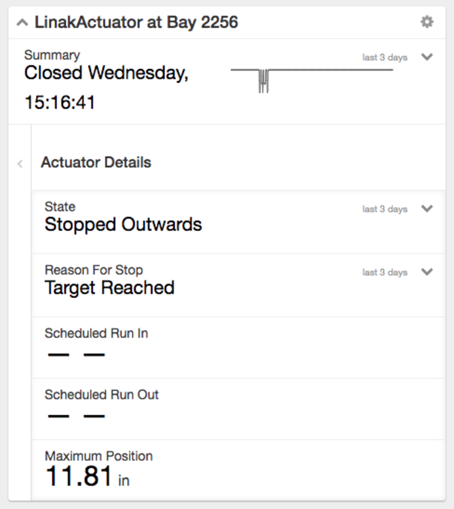Click the Scheduled Run Out label
The image size is (454, 509).
[x=101, y=395]
